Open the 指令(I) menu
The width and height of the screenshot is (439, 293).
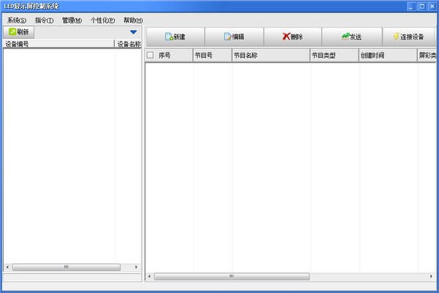coord(44,20)
